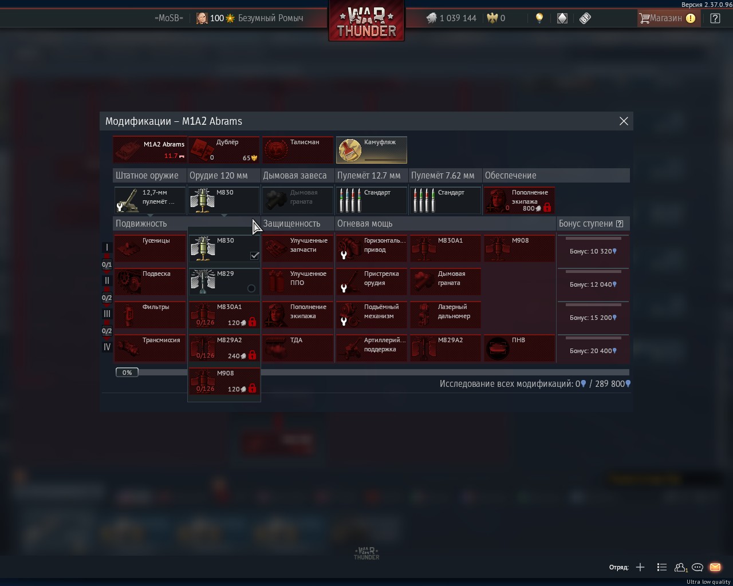
Task: Click the Дублёр backup vehicle button
Action: (x=224, y=150)
